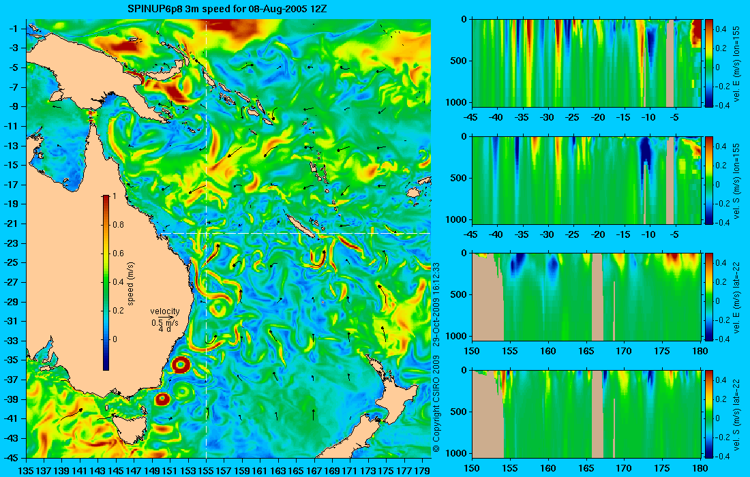Screen dimensions: 750x477
Task: Click '500' depth tick of top section
Action: click(460, 61)
